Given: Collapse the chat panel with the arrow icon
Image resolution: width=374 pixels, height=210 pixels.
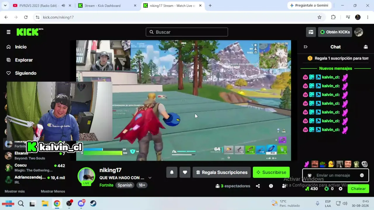Looking at the screenshot, I should click(x=305, y=47).
